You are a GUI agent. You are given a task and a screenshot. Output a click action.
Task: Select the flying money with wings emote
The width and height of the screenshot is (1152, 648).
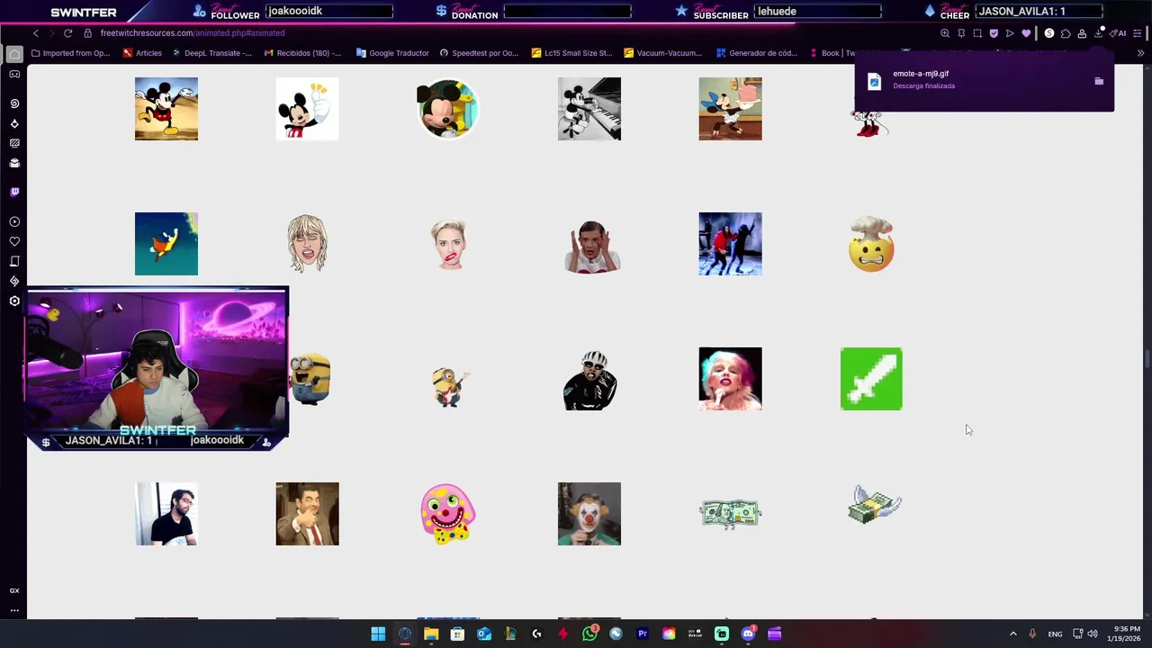(873, 506)
